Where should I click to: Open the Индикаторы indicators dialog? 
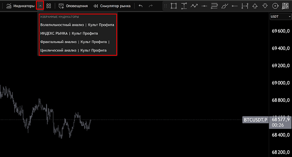[20, 6]
